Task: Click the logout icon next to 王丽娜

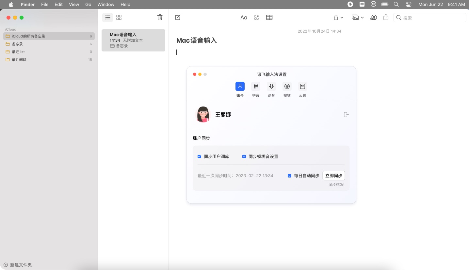Action: pyautogui.click(x=346, y=115)
